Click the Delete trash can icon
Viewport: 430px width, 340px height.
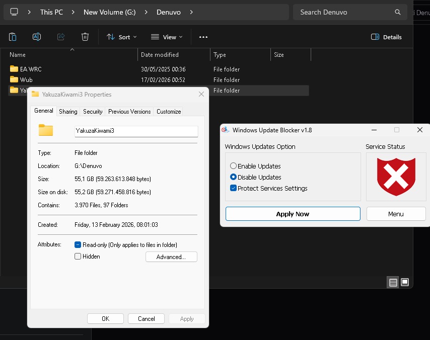pos(85,37)
